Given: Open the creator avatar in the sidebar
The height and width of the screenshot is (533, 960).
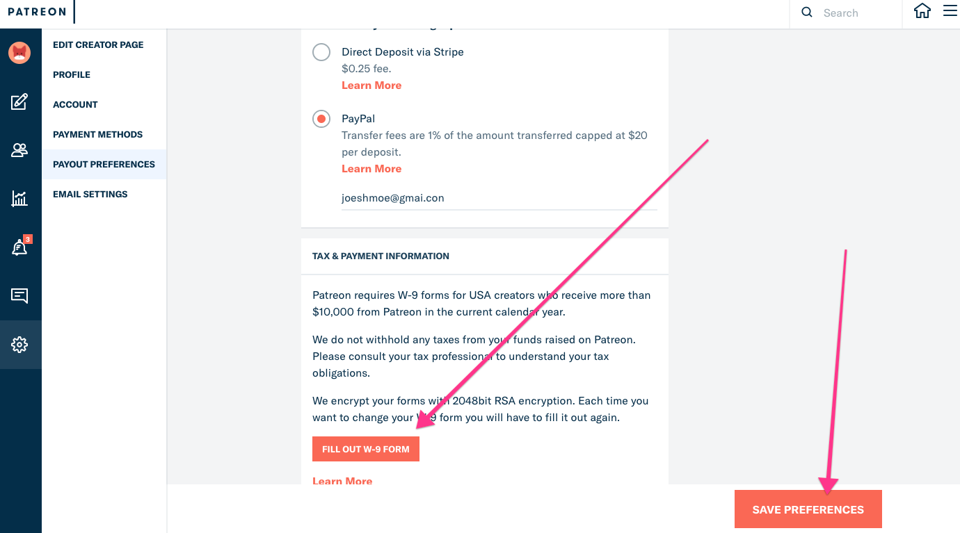Looking at the screenshot, I should [19, 53].
